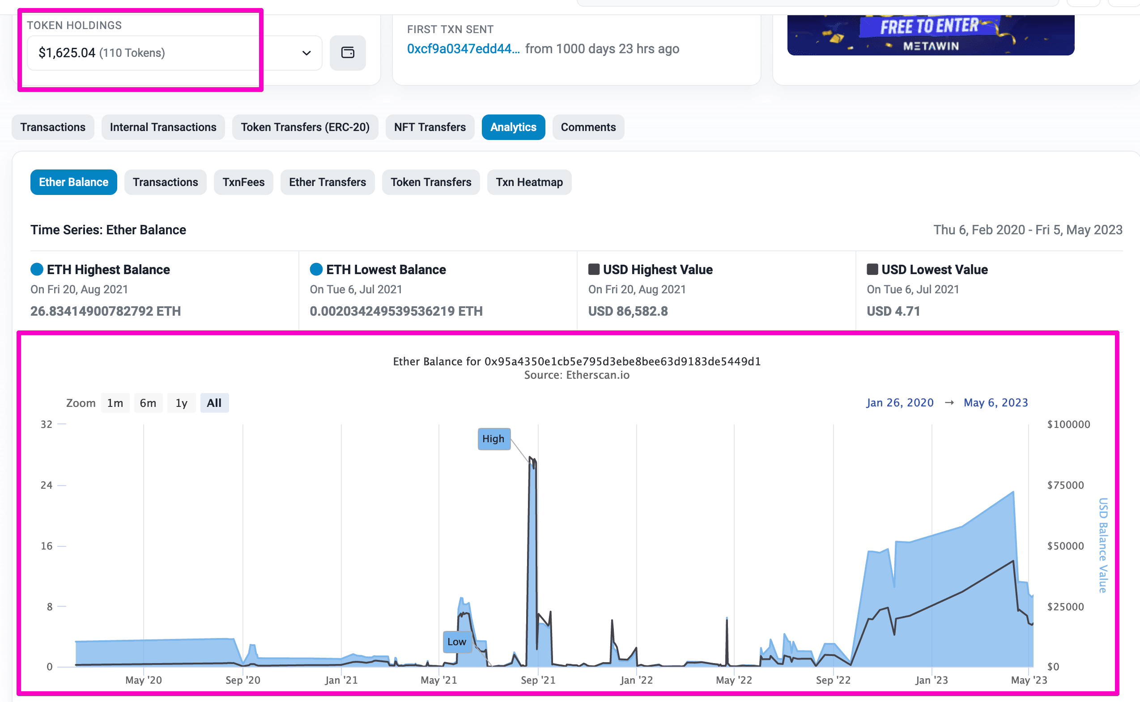Click the USD Lowest Value dark square
The image size is (1140, 702).
872,269
